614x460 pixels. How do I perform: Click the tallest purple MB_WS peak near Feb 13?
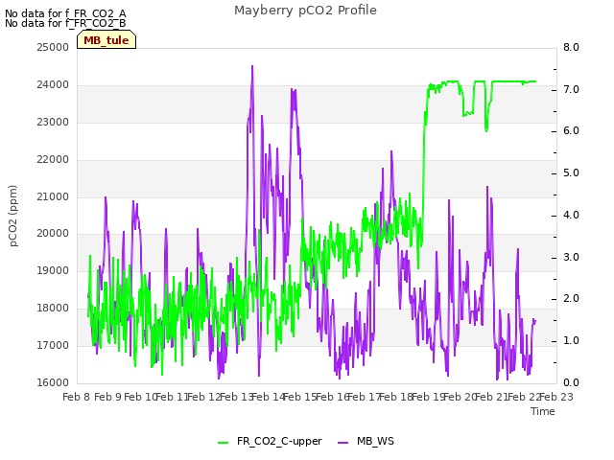(x=252, y=68)
